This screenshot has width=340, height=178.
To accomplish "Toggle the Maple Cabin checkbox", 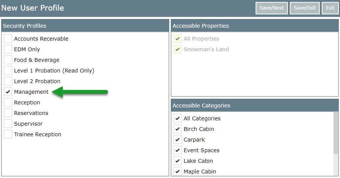I will pyautogui.click(x=178, y=172).
